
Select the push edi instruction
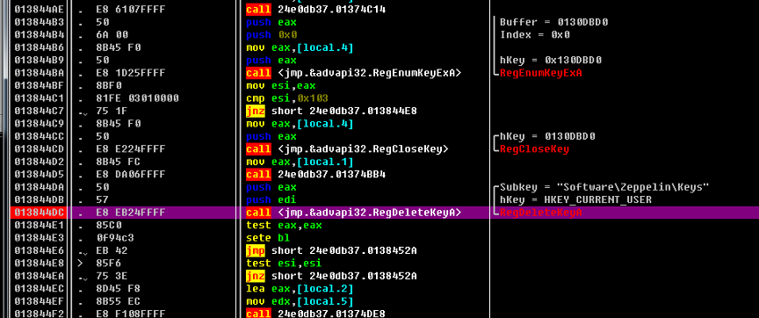click(x=271, y=200)
